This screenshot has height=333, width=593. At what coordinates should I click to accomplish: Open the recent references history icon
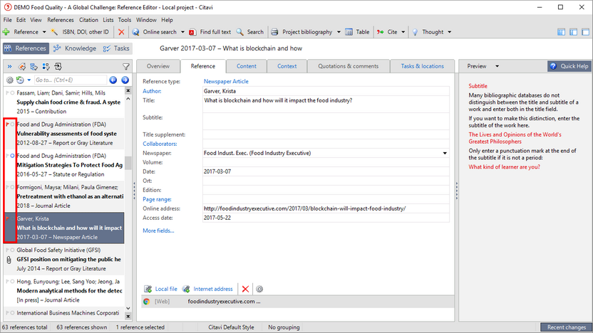[x=20, y=80]
